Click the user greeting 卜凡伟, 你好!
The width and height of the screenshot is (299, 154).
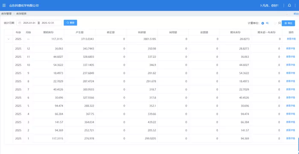pos(269,6)
